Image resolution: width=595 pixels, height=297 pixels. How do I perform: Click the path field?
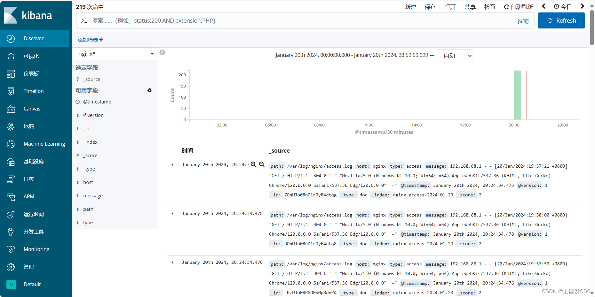[88, 209]
